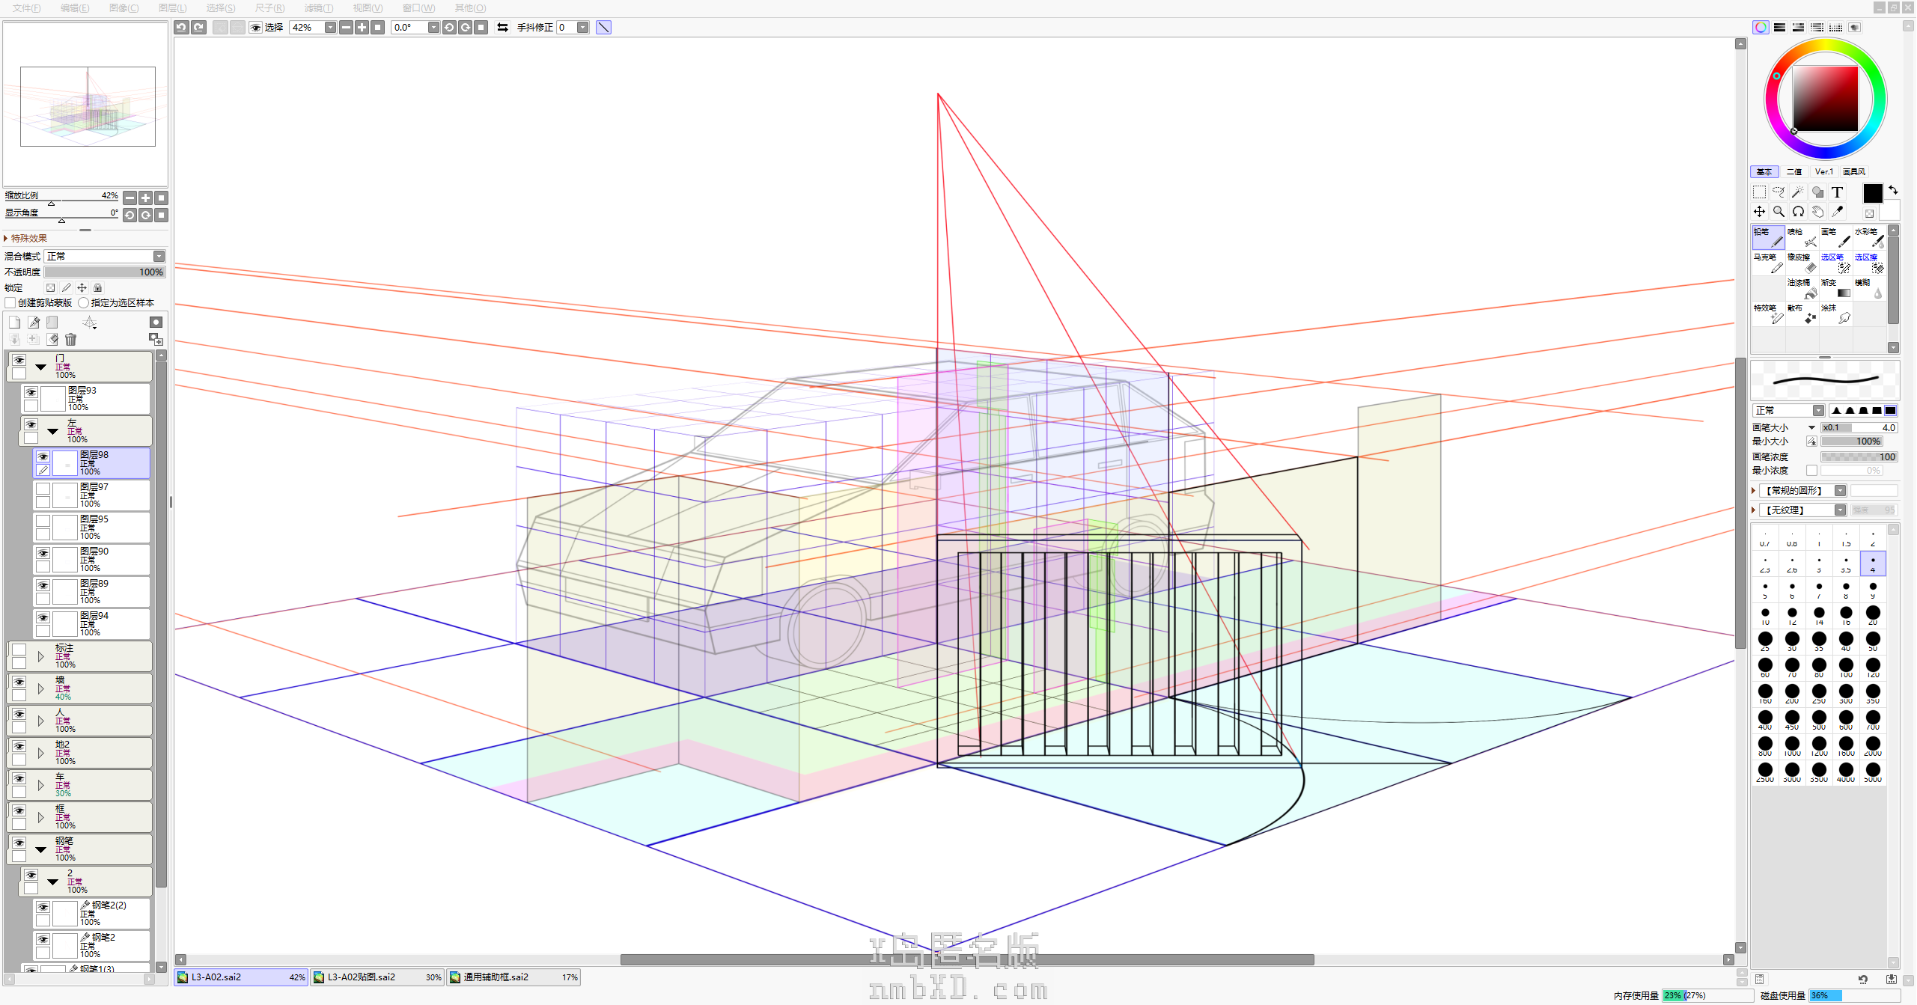Open the 图层(L) layer menu
The image size is (1917, 1005).
172,7
